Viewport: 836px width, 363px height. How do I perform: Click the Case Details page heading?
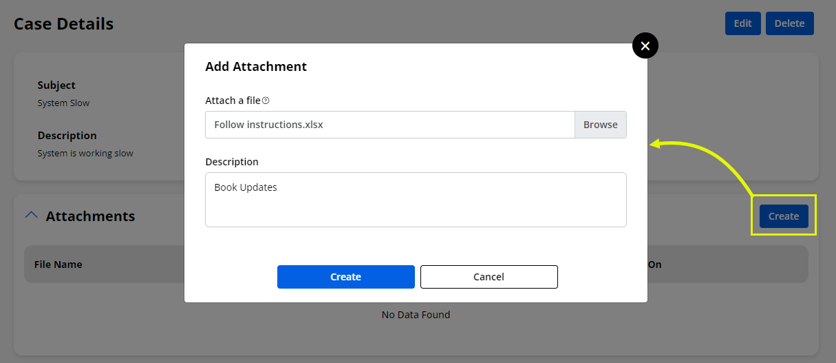click(x=63, y=24)
